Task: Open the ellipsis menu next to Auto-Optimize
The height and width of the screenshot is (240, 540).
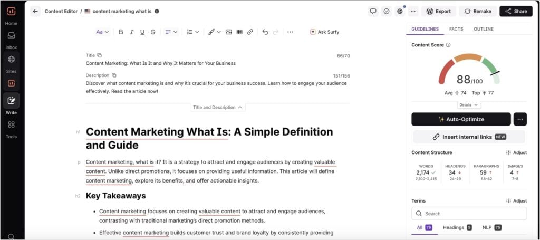Action: pyautogui.click(x=520, y=119)
